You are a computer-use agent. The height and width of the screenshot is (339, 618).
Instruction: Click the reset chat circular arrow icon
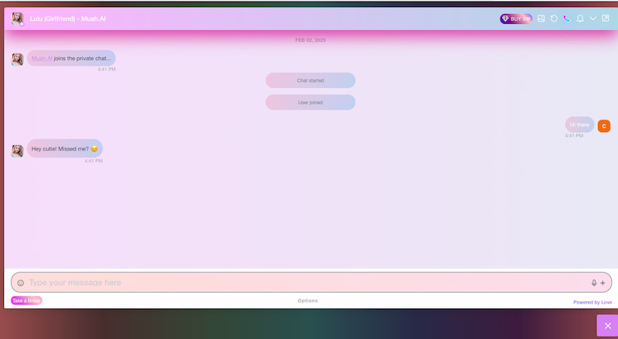click(554, 19)
